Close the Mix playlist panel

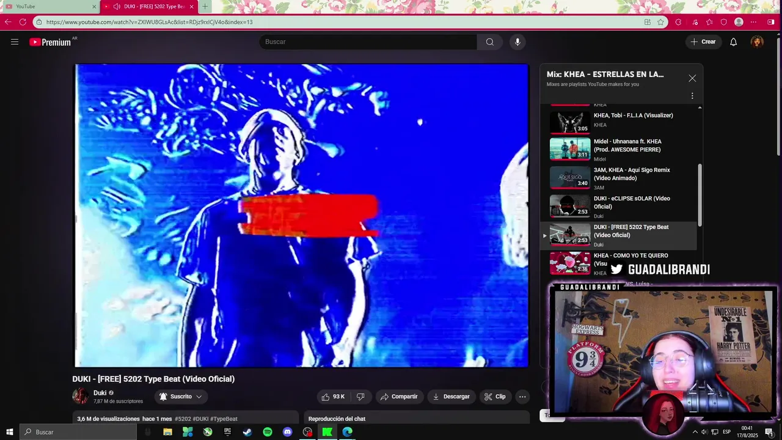point(692,78)
